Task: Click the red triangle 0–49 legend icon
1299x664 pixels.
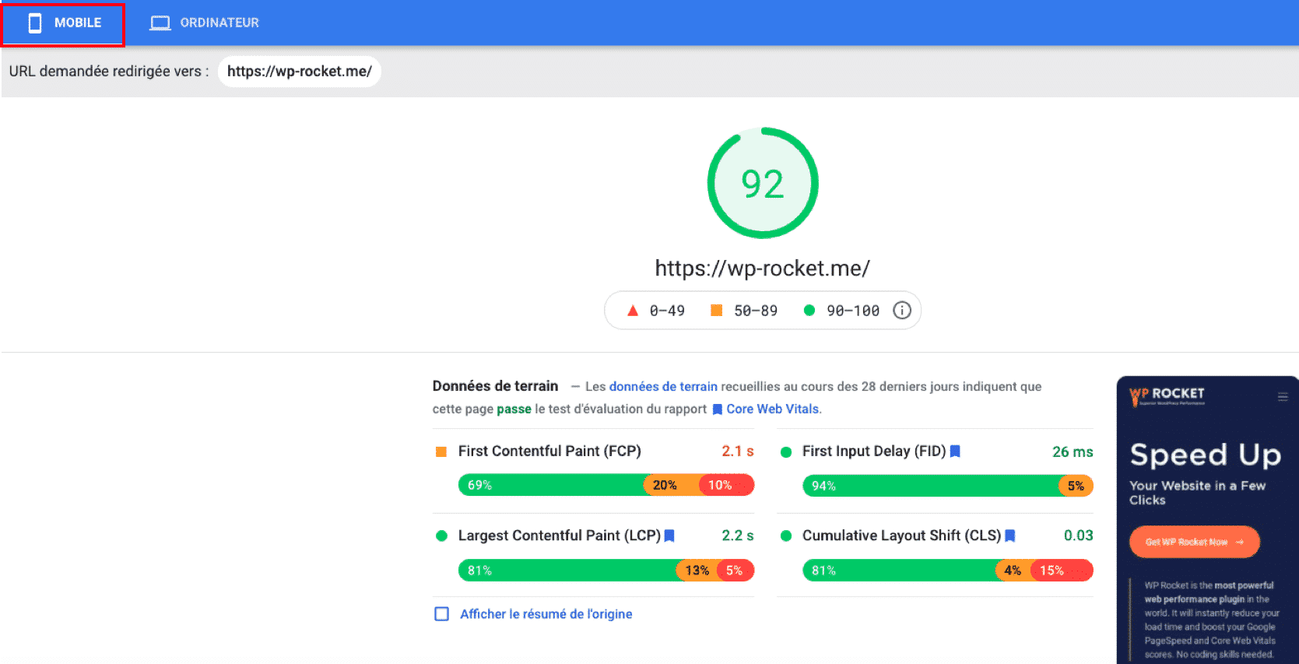Action: coord(633,311)
